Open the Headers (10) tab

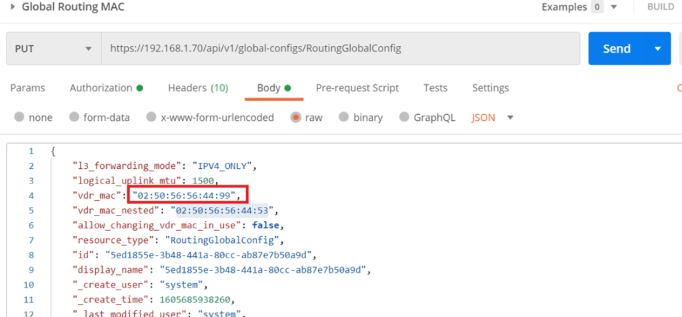tap(197, 88)
